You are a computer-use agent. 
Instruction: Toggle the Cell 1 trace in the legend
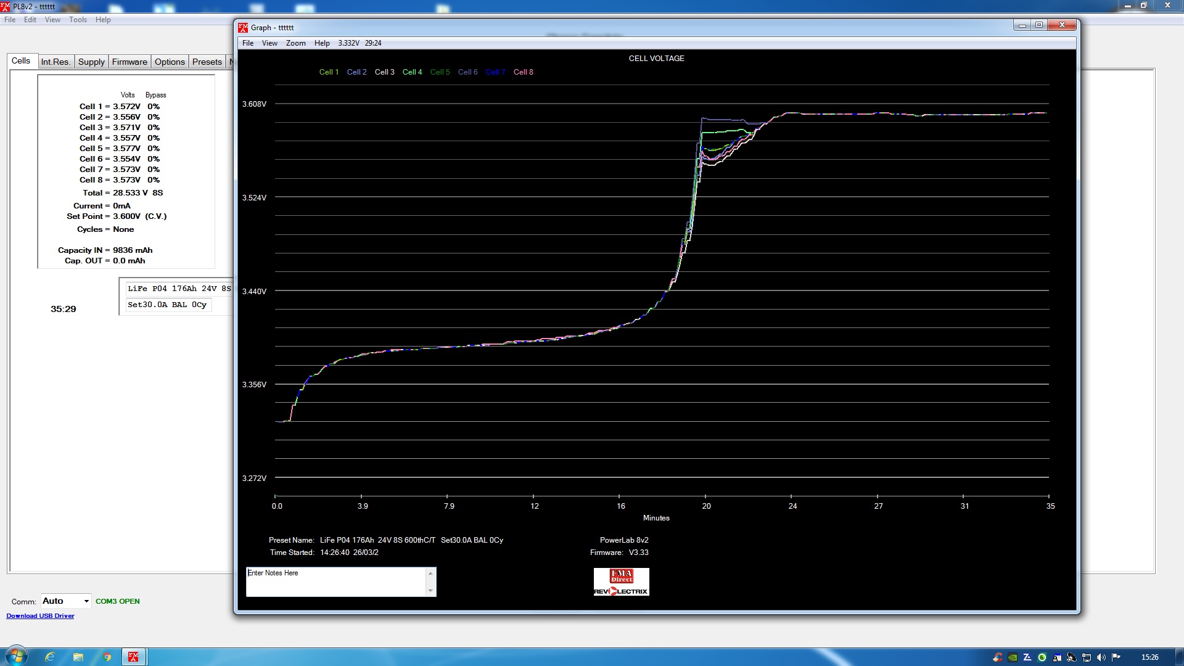(x=329, y=72)
